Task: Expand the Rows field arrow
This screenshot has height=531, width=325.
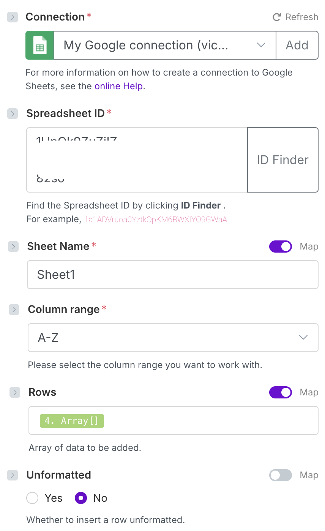Action: (x=15, y=392)
